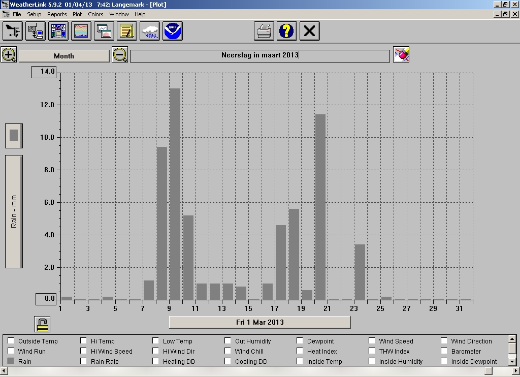This screenshot has width=520, height=377.
Task: Open the Colors menu
Action: pyautogui.click(x=95, y=14)
